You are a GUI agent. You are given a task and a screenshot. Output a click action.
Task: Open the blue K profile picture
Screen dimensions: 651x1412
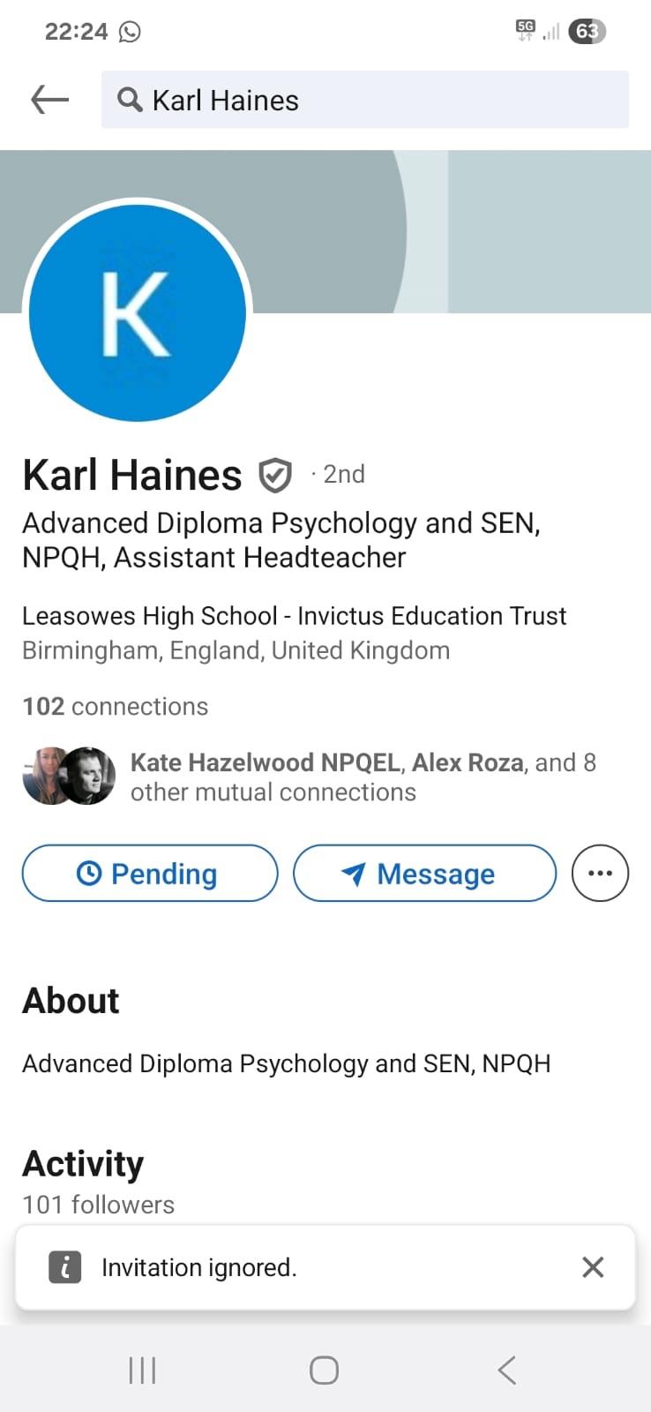tap(138, 313)
